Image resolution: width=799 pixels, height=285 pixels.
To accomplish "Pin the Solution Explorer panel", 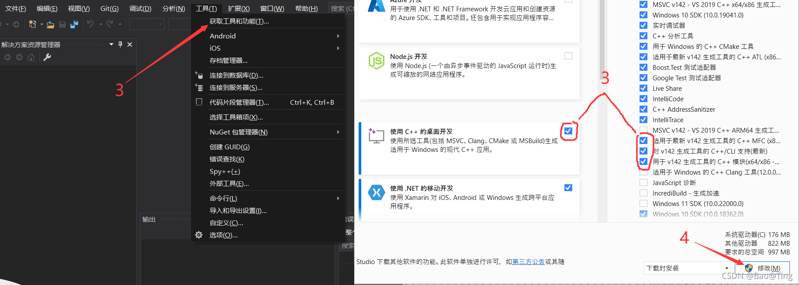I will tap(120, 44).
